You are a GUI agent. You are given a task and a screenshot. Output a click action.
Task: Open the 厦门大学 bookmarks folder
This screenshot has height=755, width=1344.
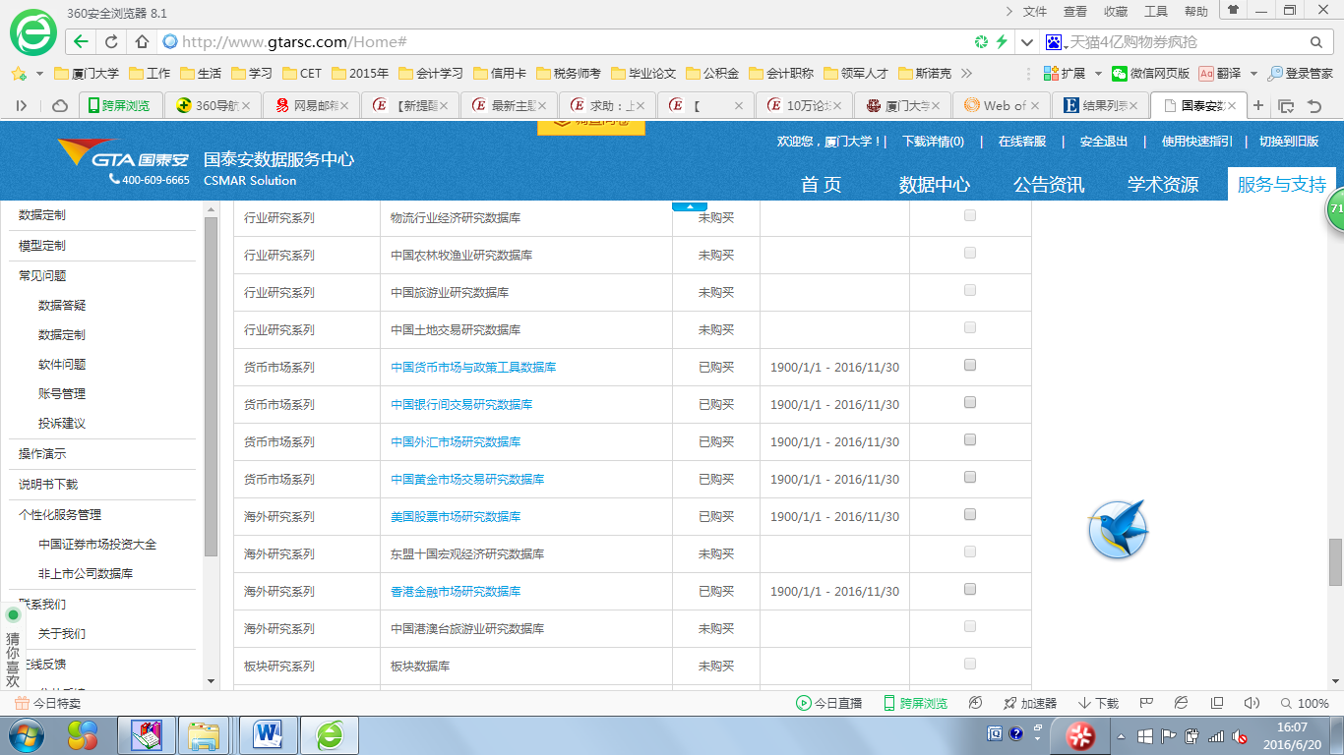coord(88,74)
